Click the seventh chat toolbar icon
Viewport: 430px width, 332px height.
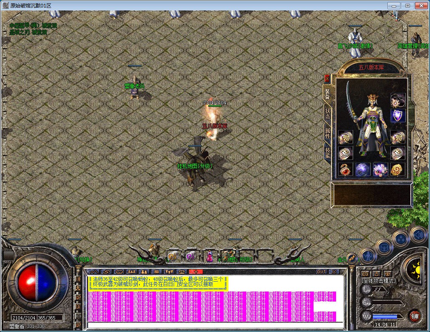click(x=169, y=272)
